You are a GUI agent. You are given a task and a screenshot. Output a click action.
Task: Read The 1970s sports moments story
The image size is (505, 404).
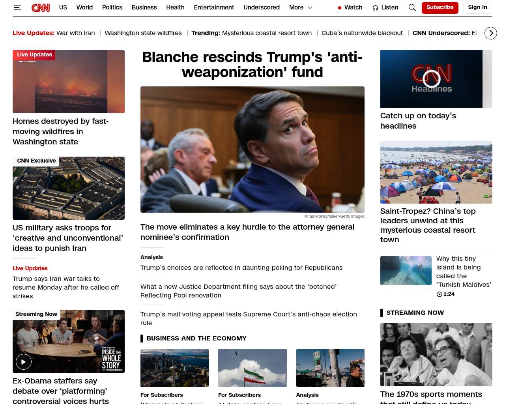coord(431,397)
